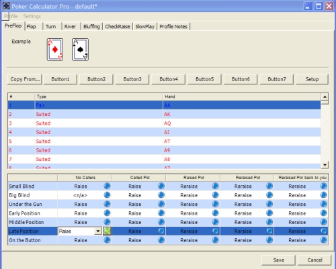This screenshot has width=336, height=269.
Task: Click blue icon for Big Blind No Callers
Action: click(107, 195)
